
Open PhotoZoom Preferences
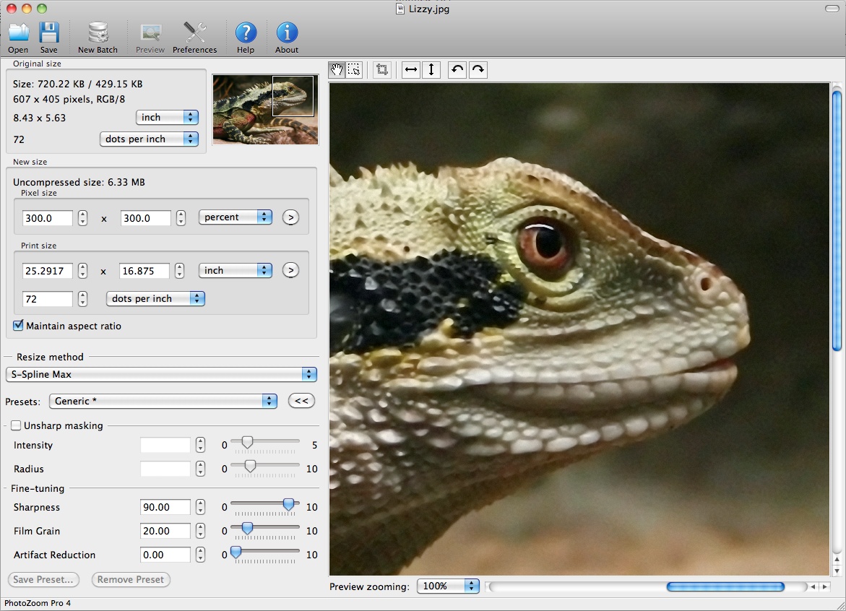pyautogui.click(x=194, y=32)
